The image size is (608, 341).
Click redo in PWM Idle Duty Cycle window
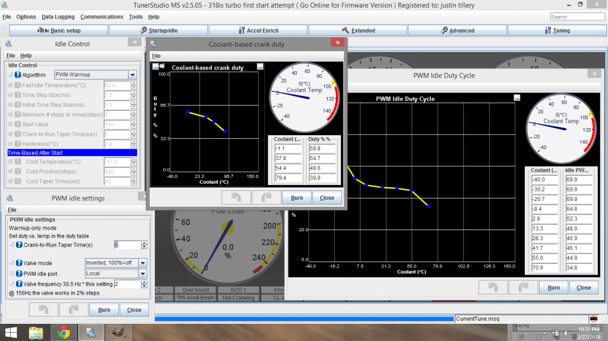click(523, 288)
